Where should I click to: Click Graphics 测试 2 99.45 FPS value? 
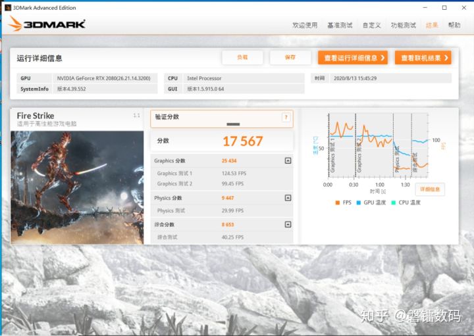(x=232, y=183)
